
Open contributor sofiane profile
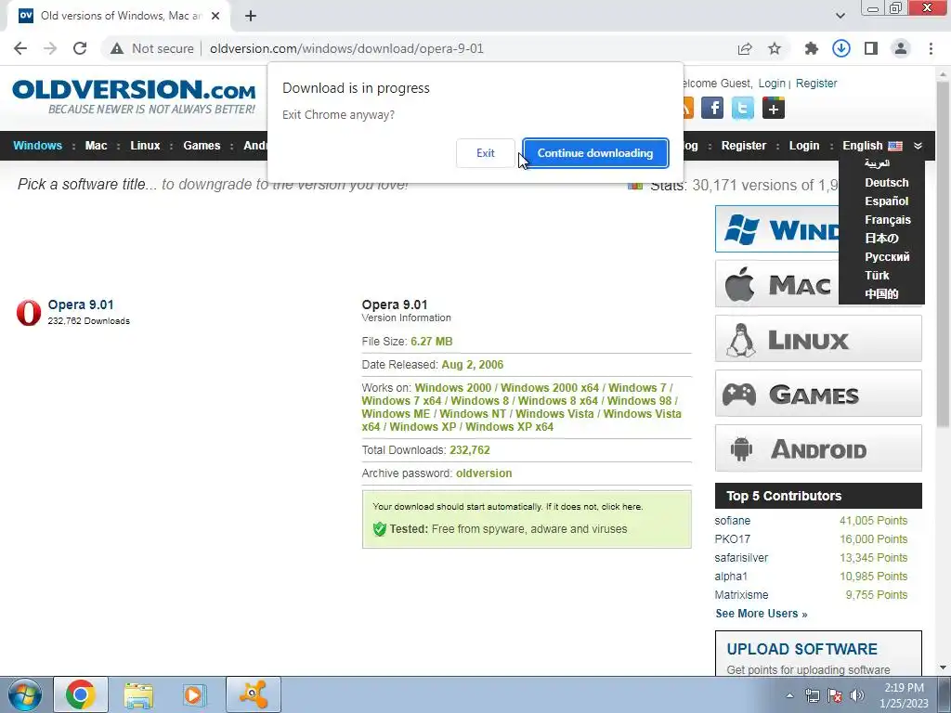pyautogui.click(x=732, y=521)
